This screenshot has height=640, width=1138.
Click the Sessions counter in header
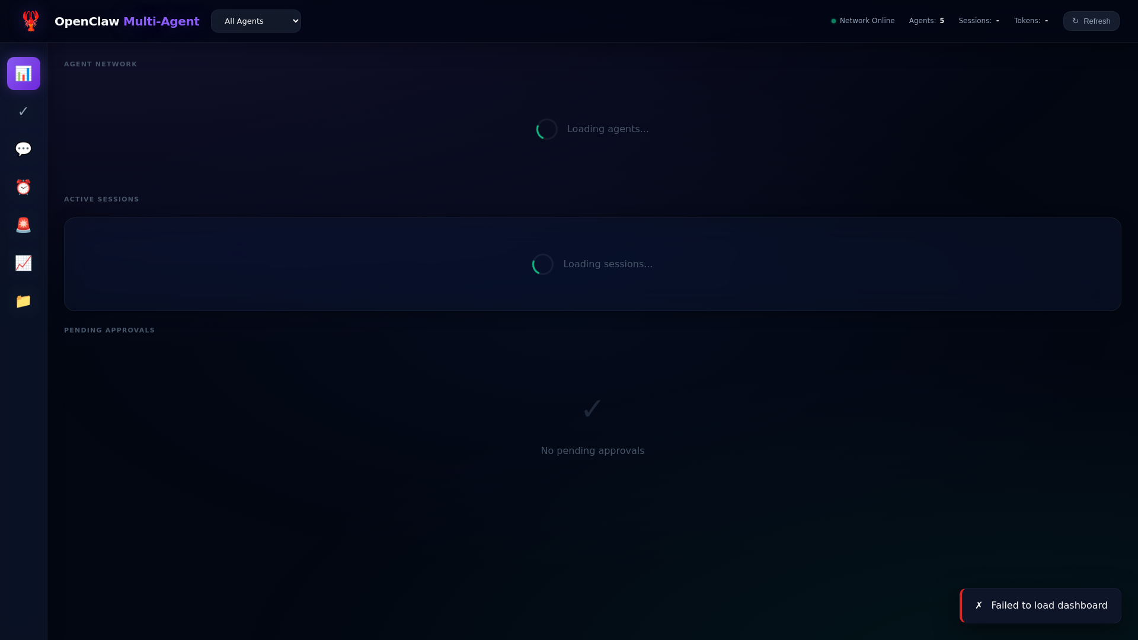pos(979,21)
